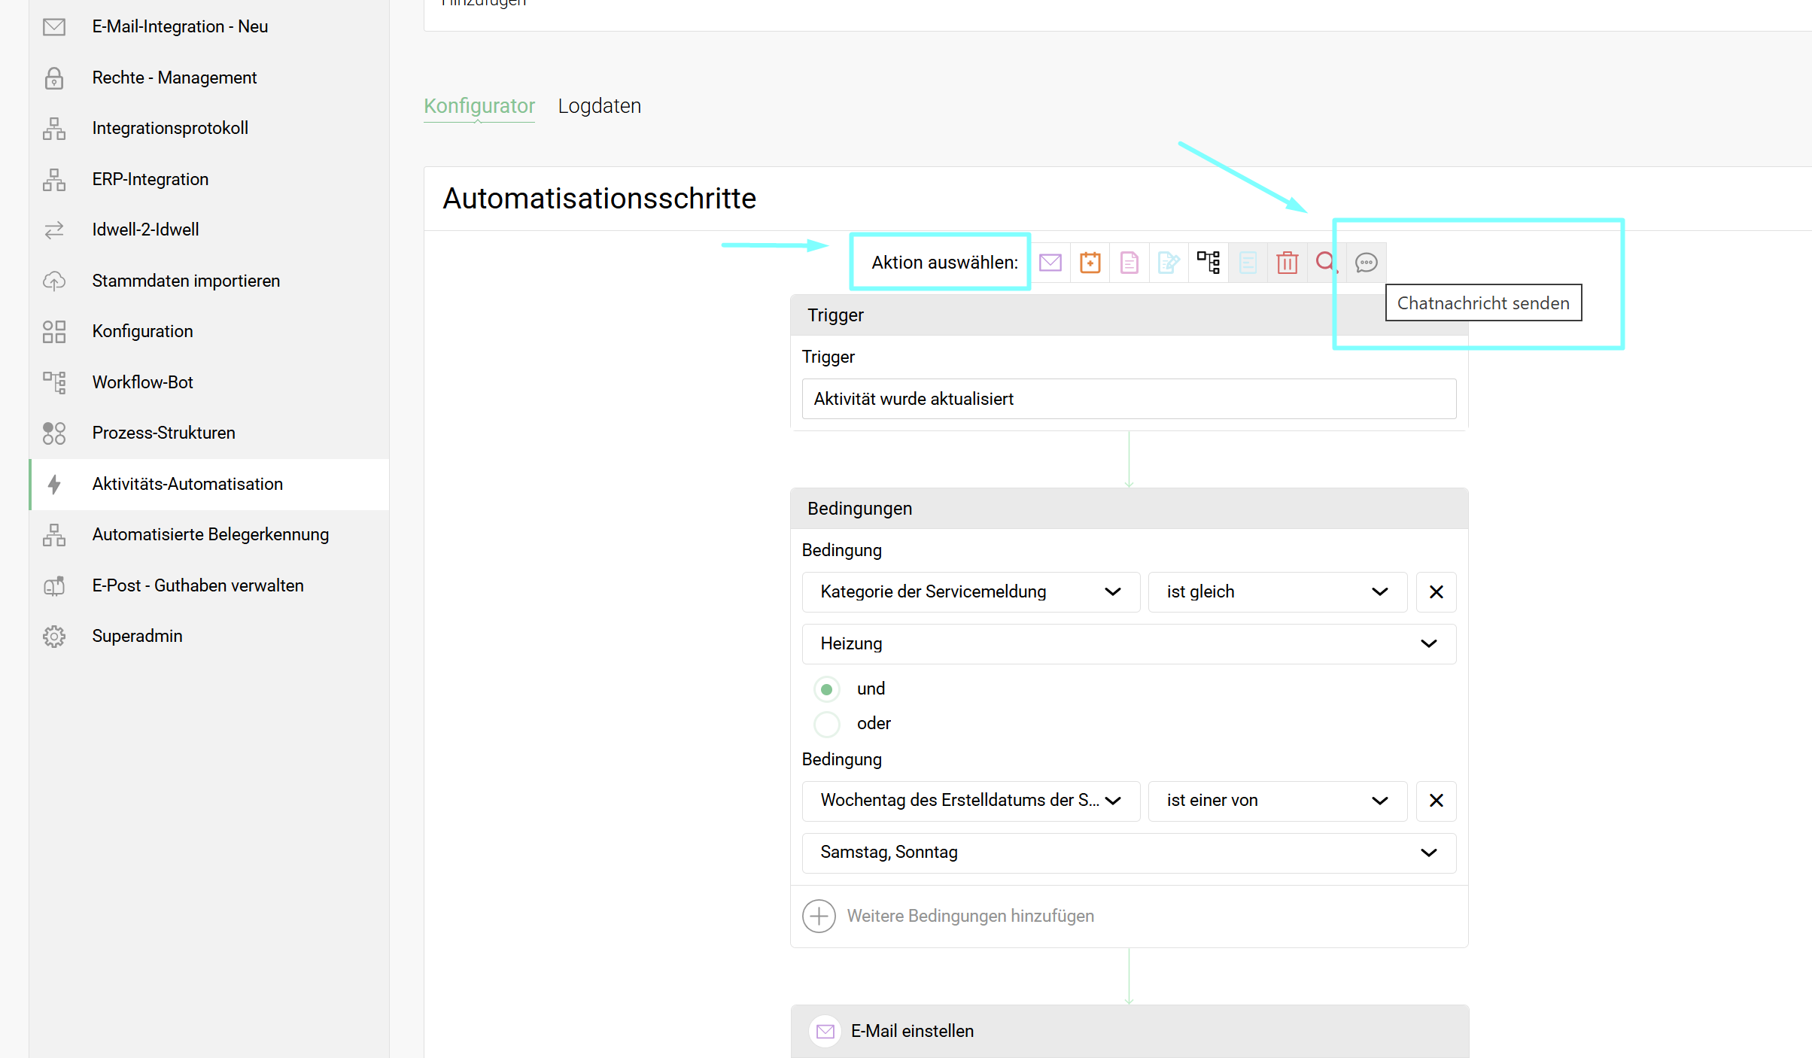The height and width of the screenshot is (1058, 1812).
Task: Select the 'oder' radio button
Action: point(826,724)
